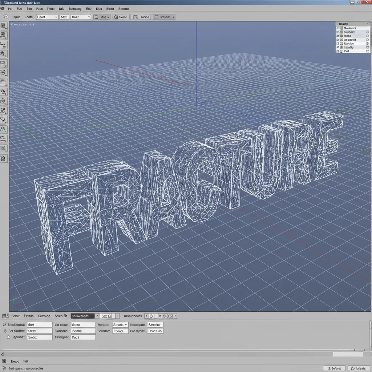This screenshot has height=372, width=372.
Task: Open the Foe menu
Action: (20, 9)
